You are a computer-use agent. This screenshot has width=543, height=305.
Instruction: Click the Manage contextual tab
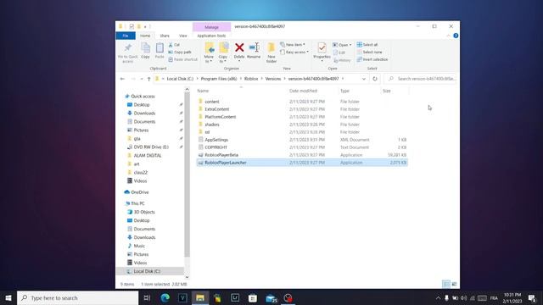pos(211,27)
